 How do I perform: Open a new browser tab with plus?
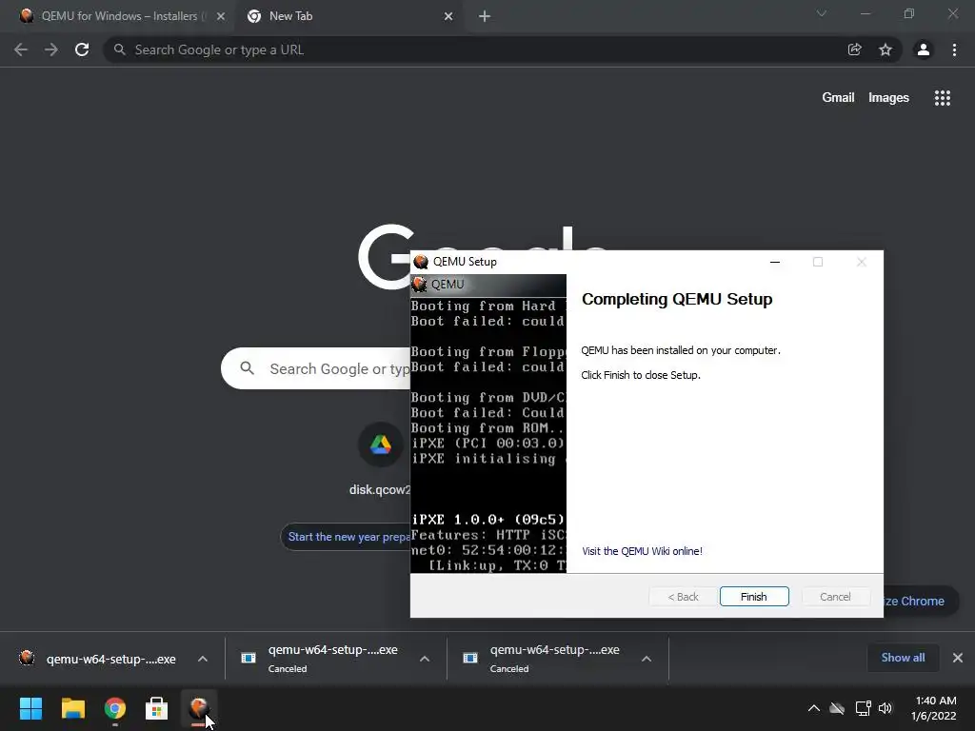(485, 17)
